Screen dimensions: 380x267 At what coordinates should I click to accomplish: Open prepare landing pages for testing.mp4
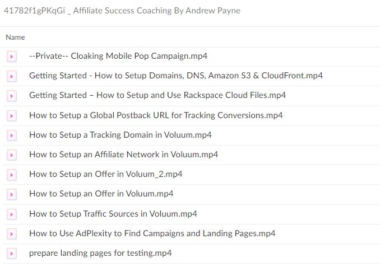click(x=100, y=253)
